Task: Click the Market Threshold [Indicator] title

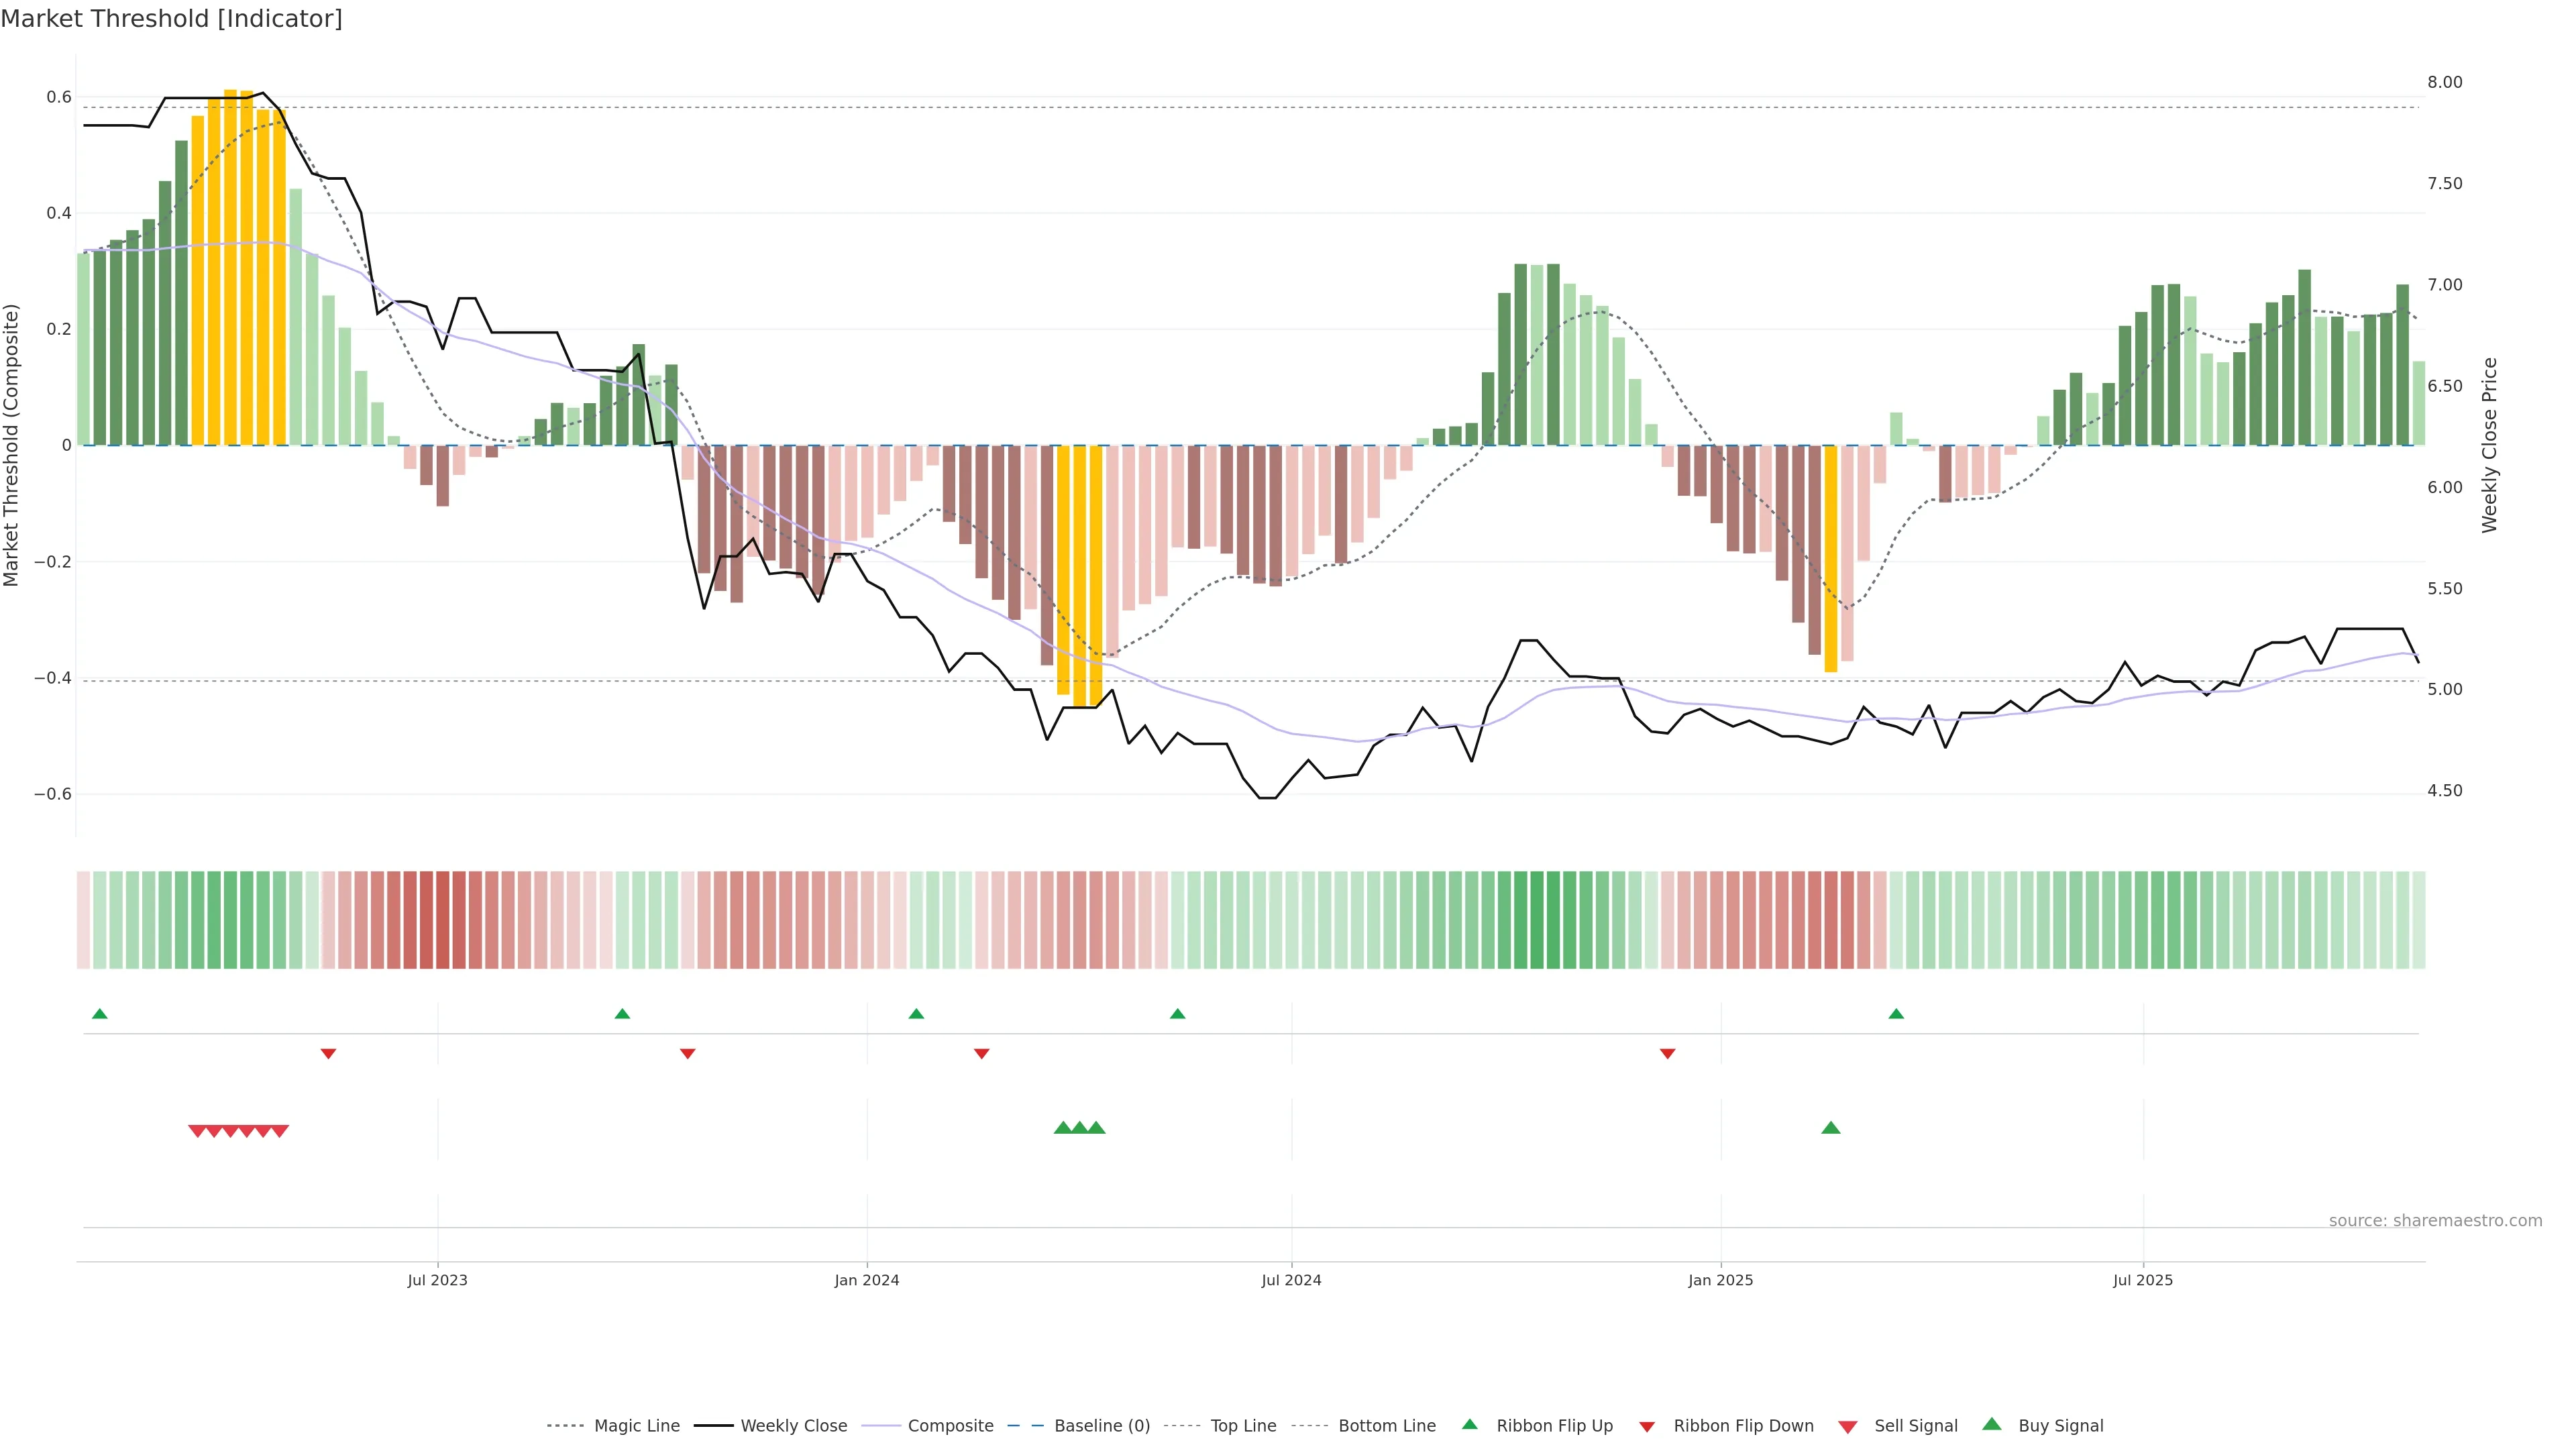Action: click(171, 19)
